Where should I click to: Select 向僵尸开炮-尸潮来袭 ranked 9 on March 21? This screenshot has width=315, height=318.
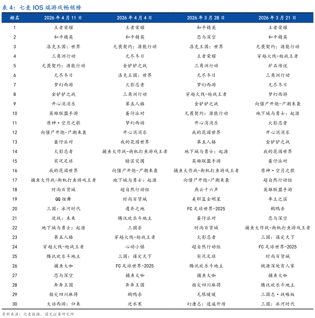pyautogui.click(x=277, y=104)
